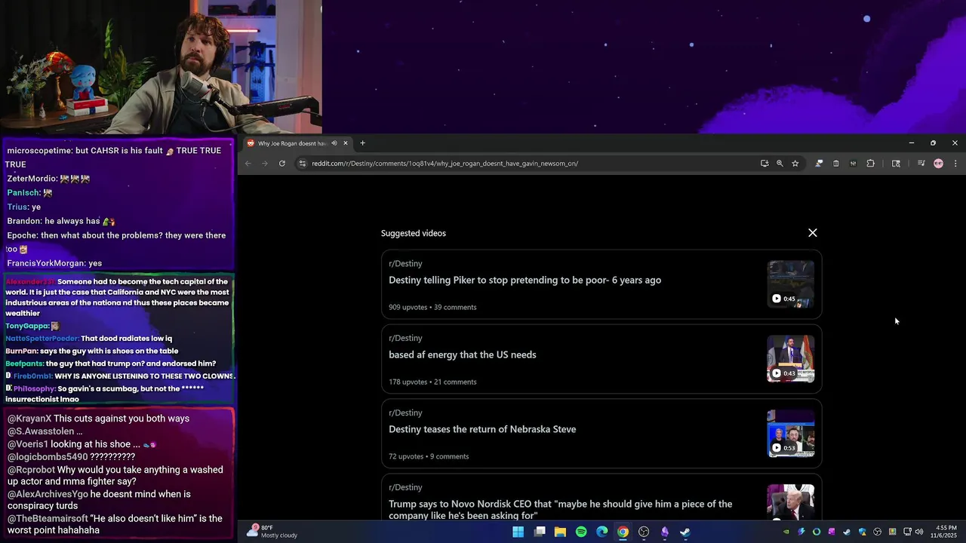
Task: Open File Explorer from taskbar
Action: click(x=560, y=532)
